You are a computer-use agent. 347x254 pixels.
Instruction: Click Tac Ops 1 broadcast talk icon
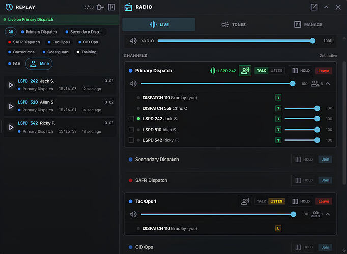point(245,201)
